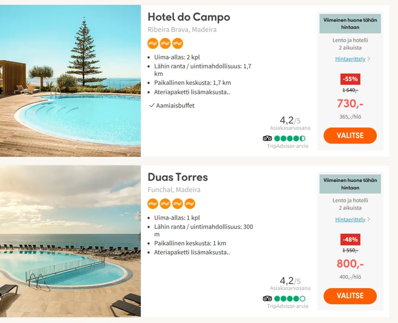Image resolution: width=398 pixels, height=323 pixels.
Task: Click the Hotel do Campo star rating icons
Action: click(165, 43)
